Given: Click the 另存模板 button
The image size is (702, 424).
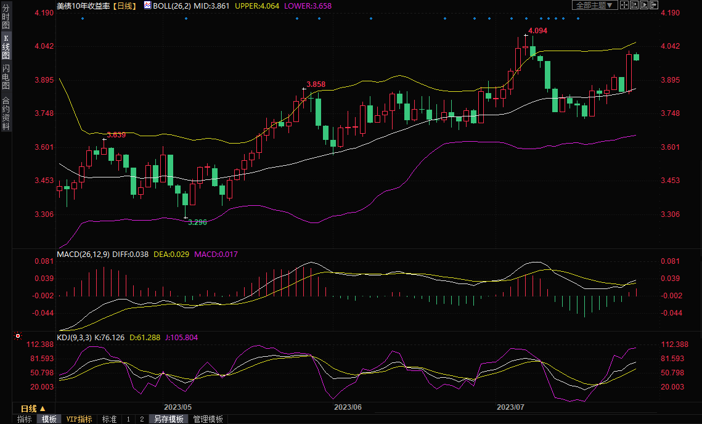Looking at the screenshot, I should coord(169,419).
